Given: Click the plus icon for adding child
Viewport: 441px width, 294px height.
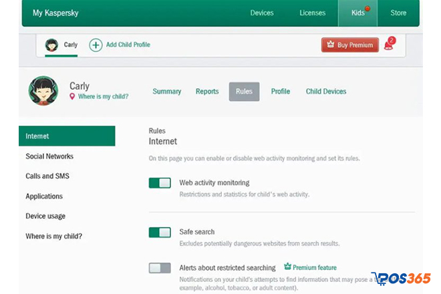Looking at the screenshot, I should tap(96, 45).
